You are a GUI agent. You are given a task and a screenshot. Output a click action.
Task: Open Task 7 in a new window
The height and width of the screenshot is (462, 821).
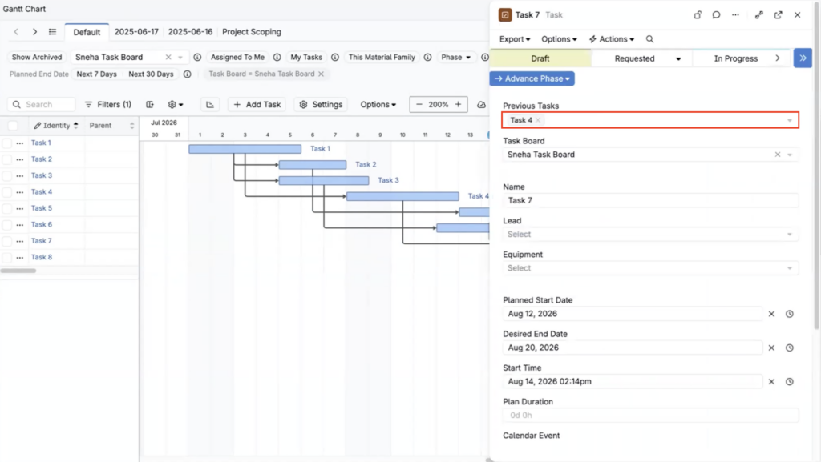[778, 15]
